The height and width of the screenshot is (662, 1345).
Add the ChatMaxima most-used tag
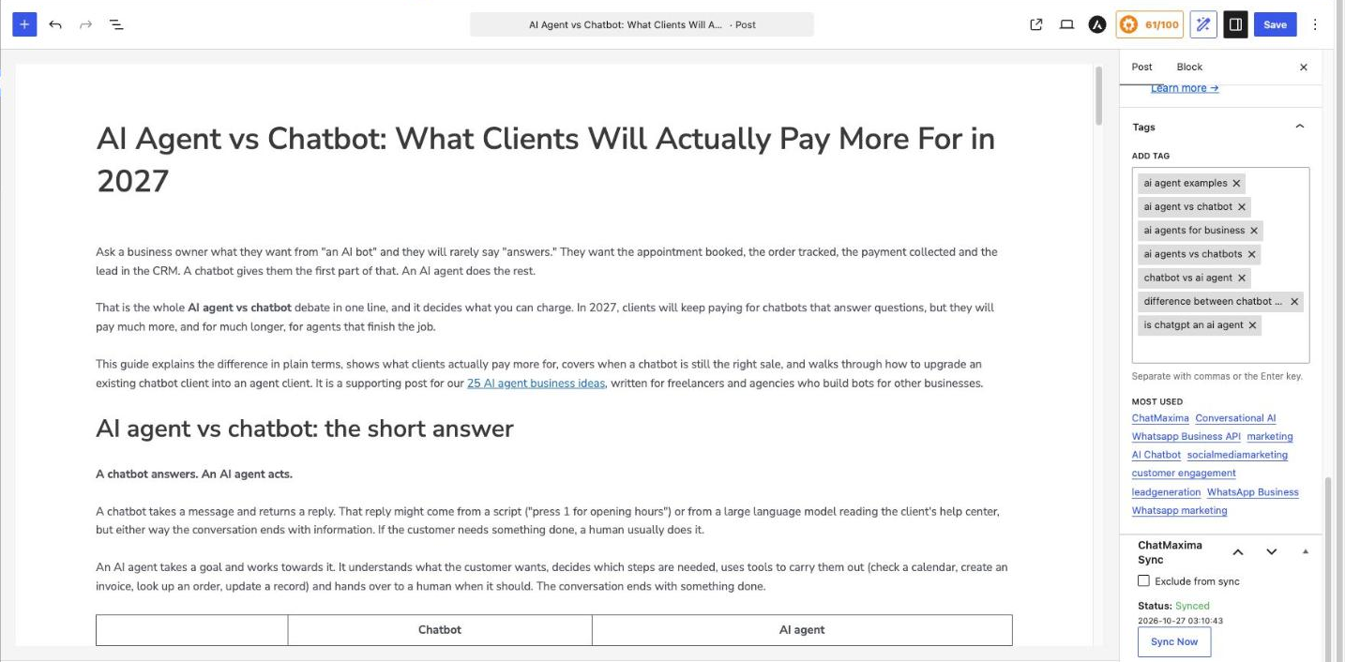pyautogui.click(x=1160, y=418)
